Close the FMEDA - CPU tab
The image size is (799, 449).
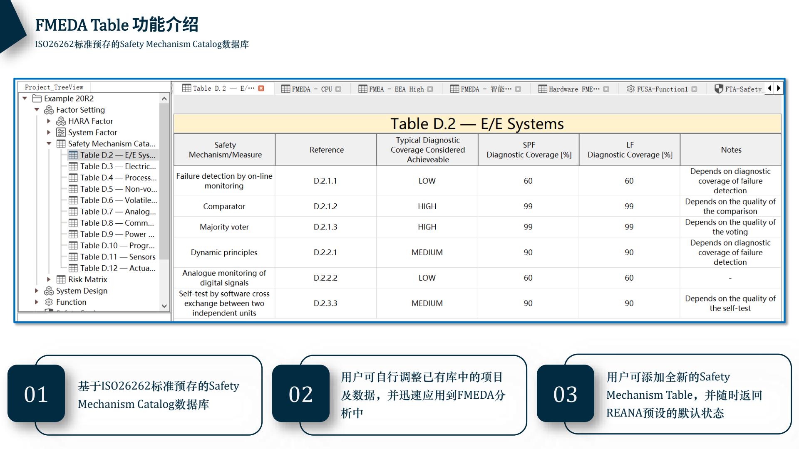click(338, 89)
